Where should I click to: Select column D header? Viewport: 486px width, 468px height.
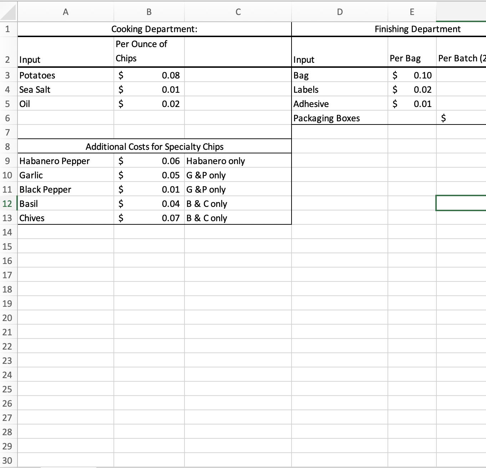(339, 12)
